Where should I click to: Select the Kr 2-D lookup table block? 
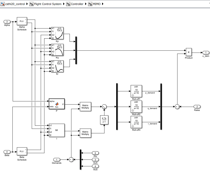57,66
